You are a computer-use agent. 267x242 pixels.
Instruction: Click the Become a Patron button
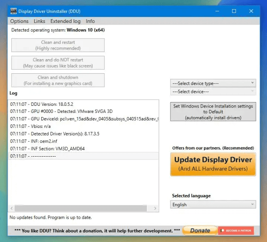236,230
